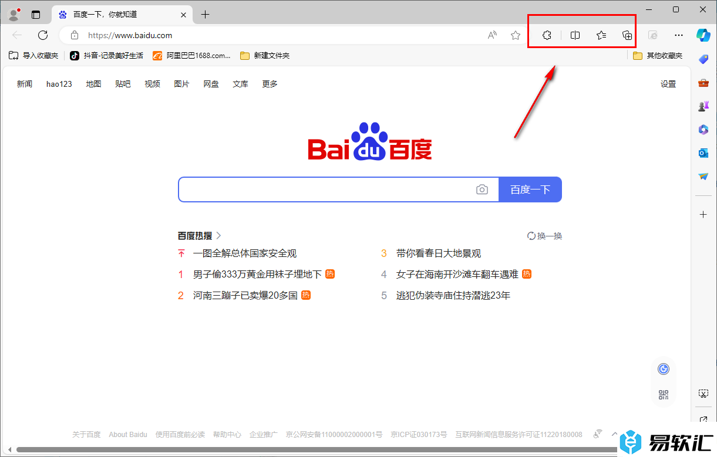The height and width of the screenshot is (457, 717).
Task: Open the Outlook sidebar icon
Action: (x=703, y=153)
